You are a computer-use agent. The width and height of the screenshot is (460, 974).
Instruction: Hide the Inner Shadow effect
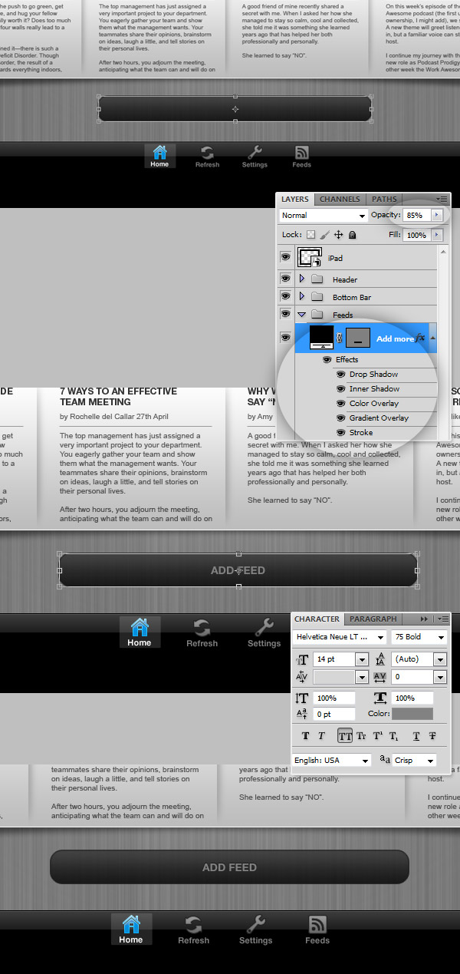(342, 388)
